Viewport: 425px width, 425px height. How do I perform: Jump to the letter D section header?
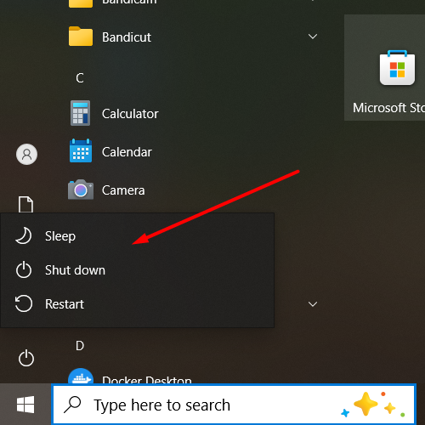click(80, 346)
